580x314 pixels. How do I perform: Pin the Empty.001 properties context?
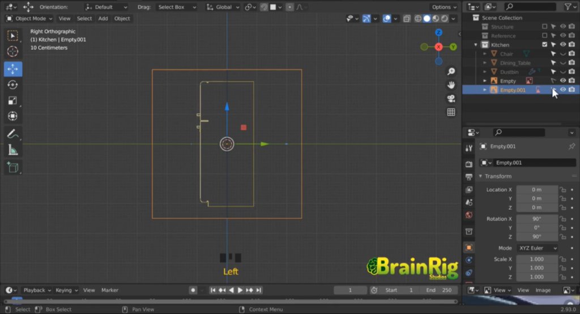572,146
